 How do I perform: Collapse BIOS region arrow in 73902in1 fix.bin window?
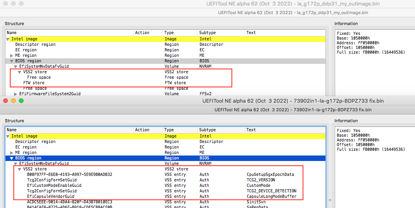(12, 158)
